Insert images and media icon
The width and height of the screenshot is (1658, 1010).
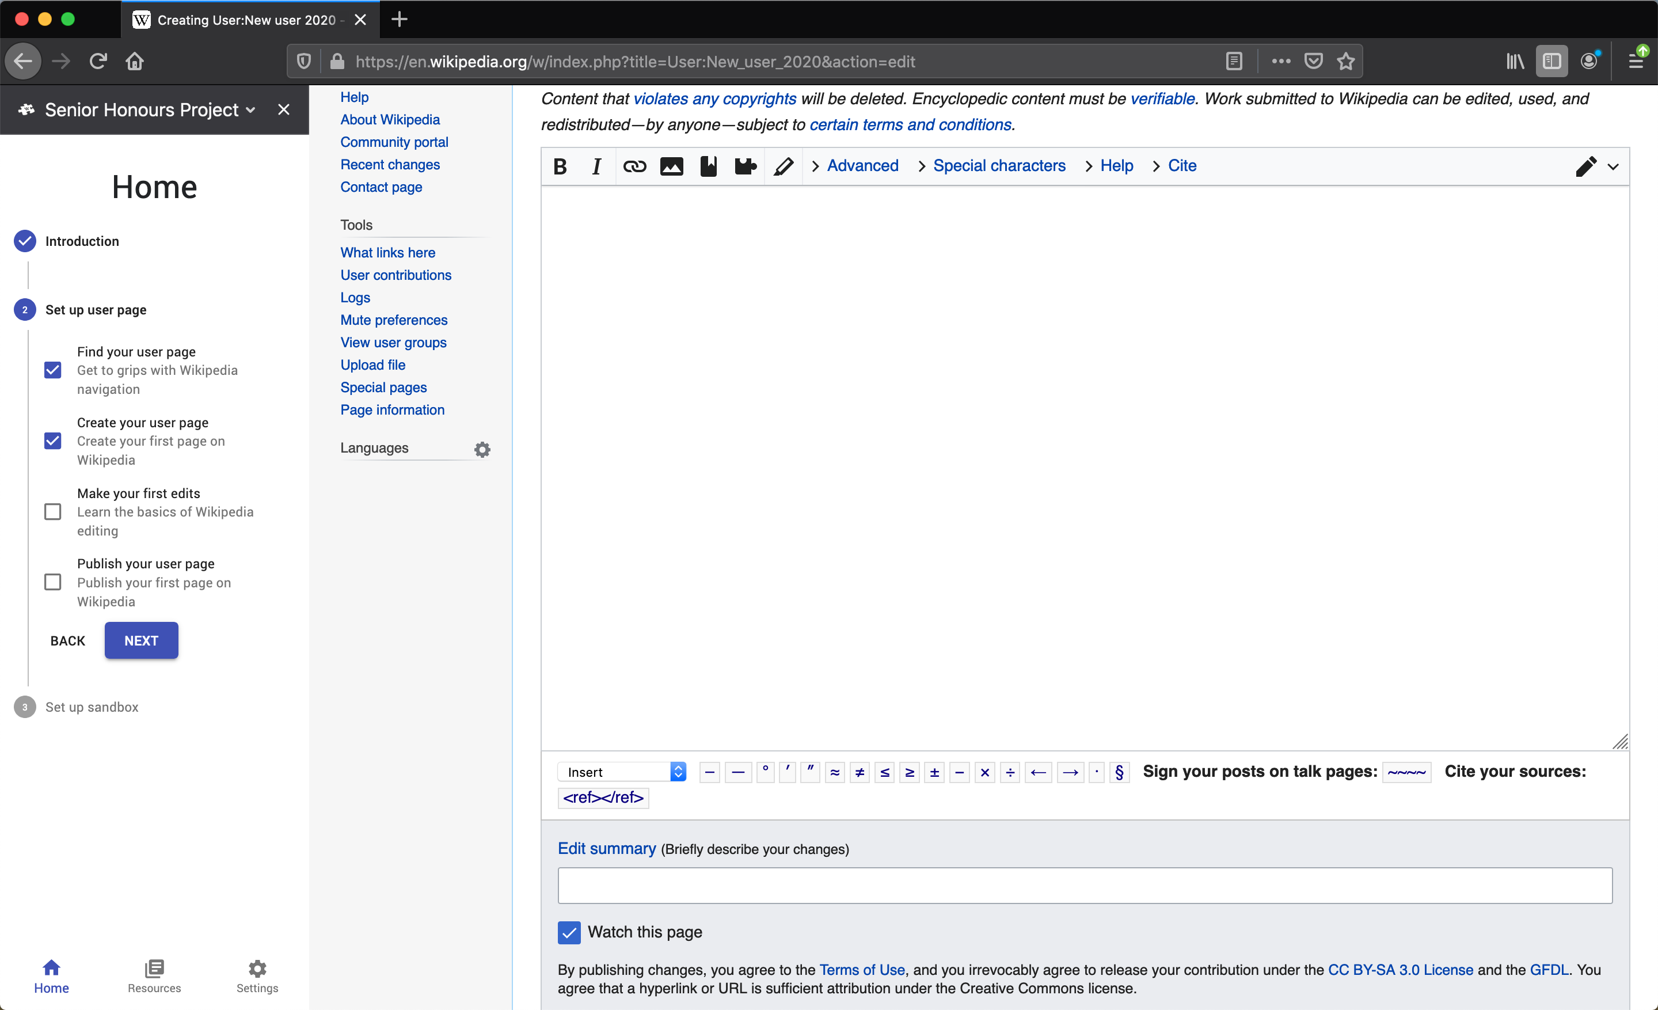(671, 166)
